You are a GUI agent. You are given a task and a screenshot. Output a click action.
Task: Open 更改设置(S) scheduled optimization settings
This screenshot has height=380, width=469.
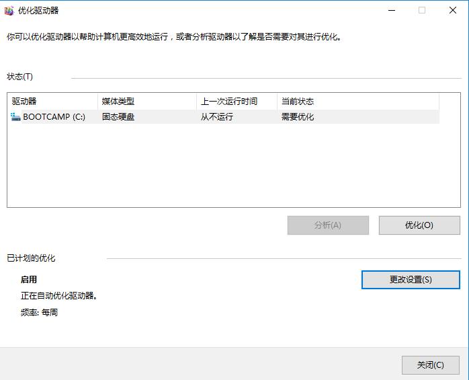[411, 280]
